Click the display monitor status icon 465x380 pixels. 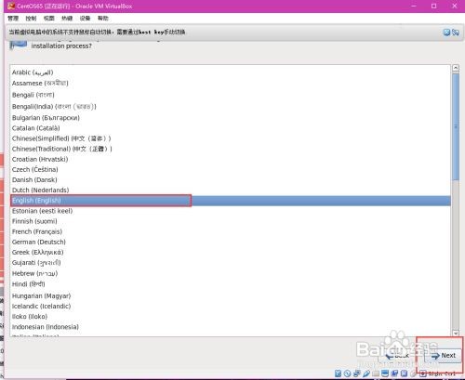pyautogui.click(x=385, y=373)
